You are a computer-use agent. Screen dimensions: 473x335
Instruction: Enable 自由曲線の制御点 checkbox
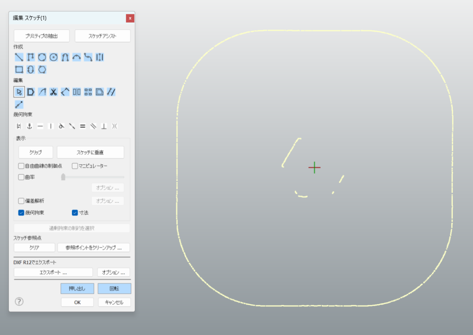point(21,166)
